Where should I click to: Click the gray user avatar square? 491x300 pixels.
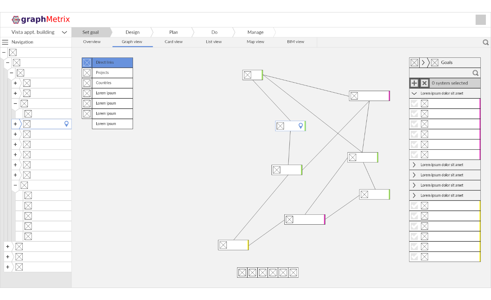pos(480,20)
